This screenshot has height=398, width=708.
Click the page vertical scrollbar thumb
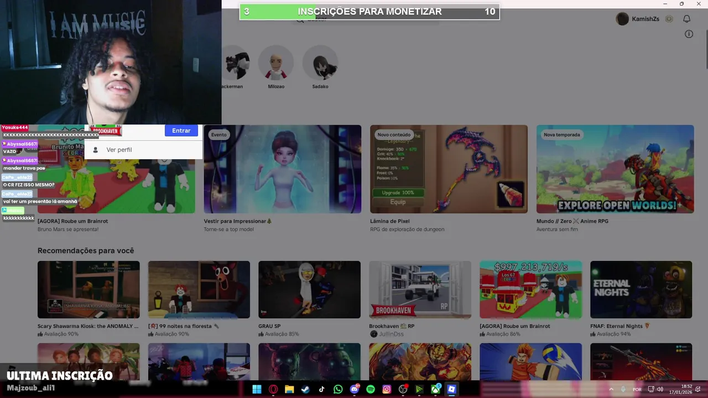(706, 50)
